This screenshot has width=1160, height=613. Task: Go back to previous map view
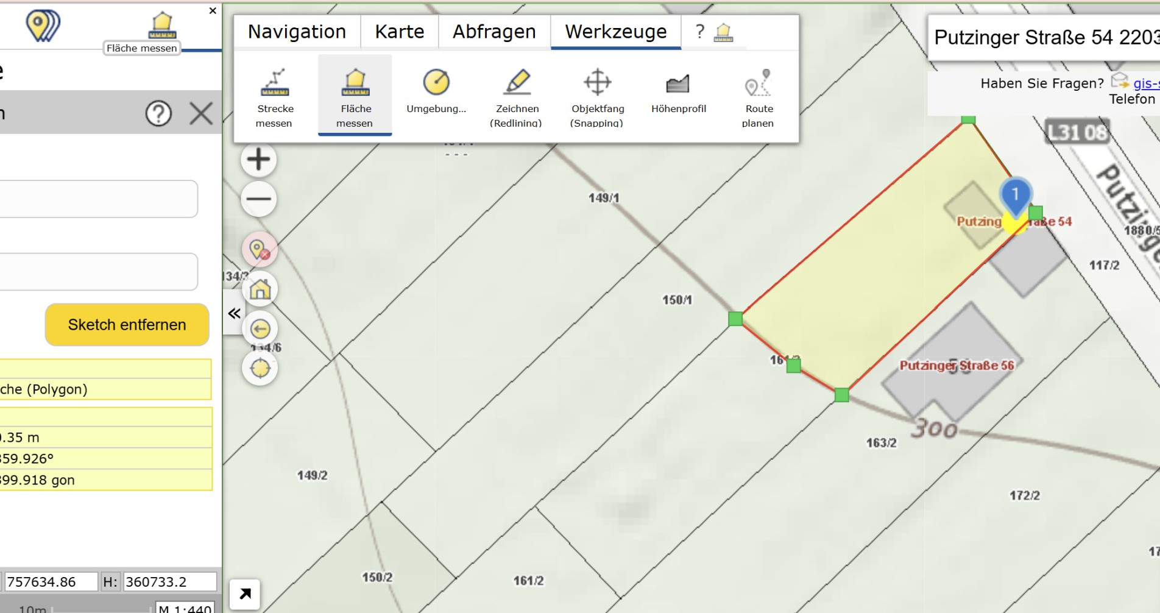(x=260, y=329)
